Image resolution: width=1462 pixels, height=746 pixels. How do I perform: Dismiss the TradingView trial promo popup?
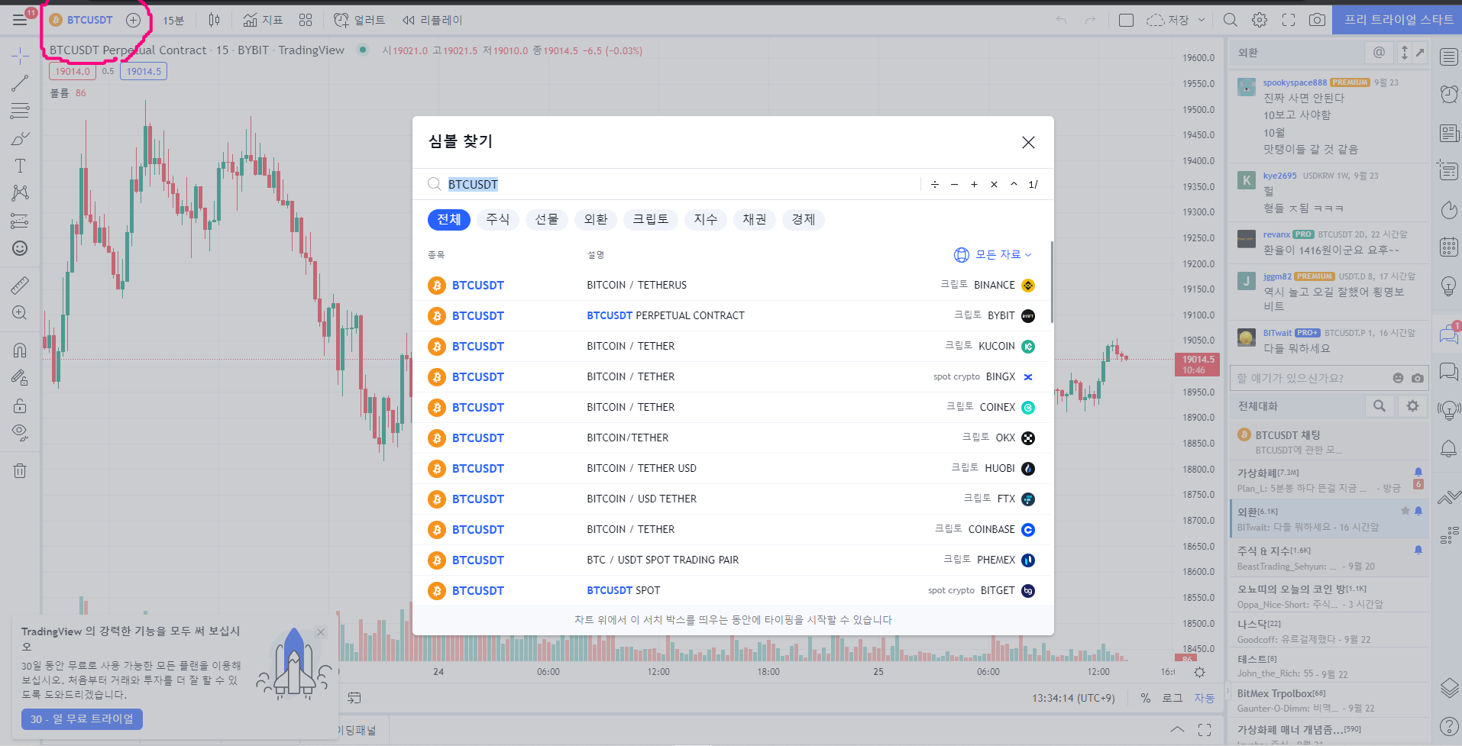tap(321, 632)
